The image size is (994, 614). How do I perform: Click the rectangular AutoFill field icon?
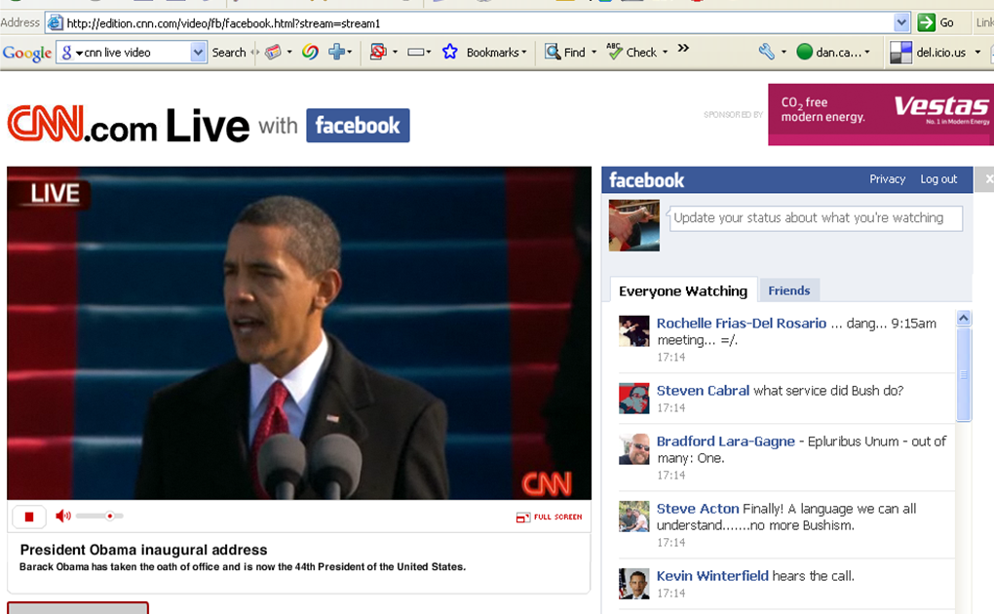[x=416, y=52]
